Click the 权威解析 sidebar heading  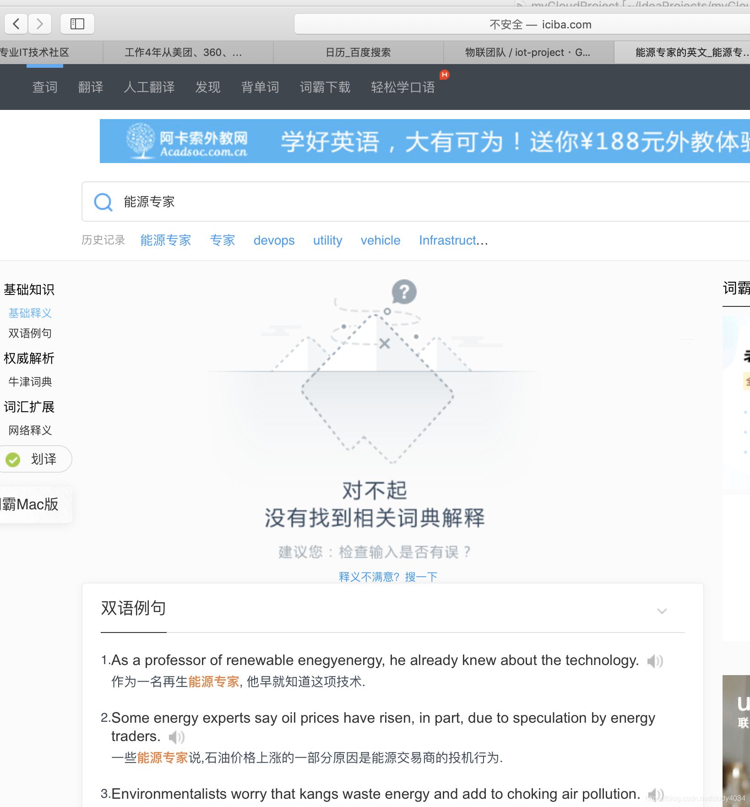[29, 358]
